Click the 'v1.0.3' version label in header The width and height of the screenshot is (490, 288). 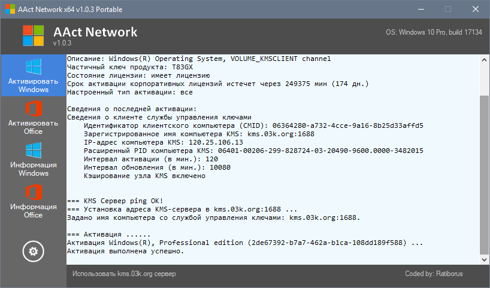[x=62, y=43]
